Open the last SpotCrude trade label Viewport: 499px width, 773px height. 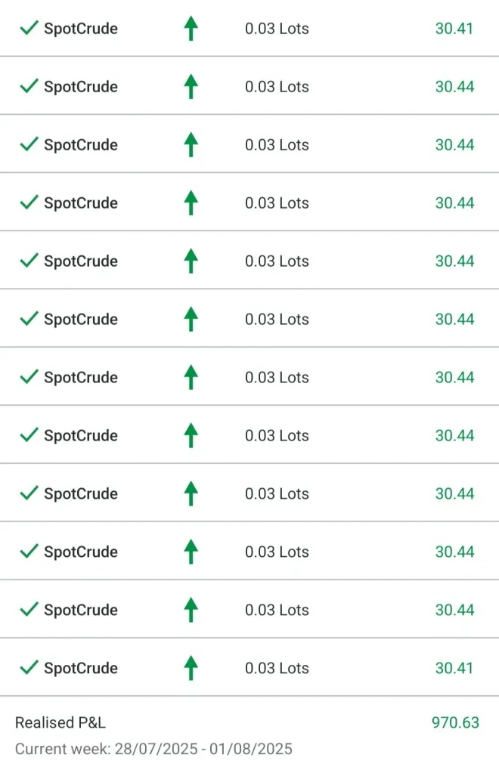81,668
